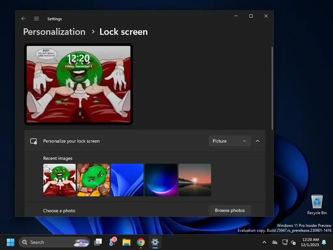Click the 'Lock screen' page title
Image resolution: width=333 pixels, height=250 pixels.
[x=123, y=32]
